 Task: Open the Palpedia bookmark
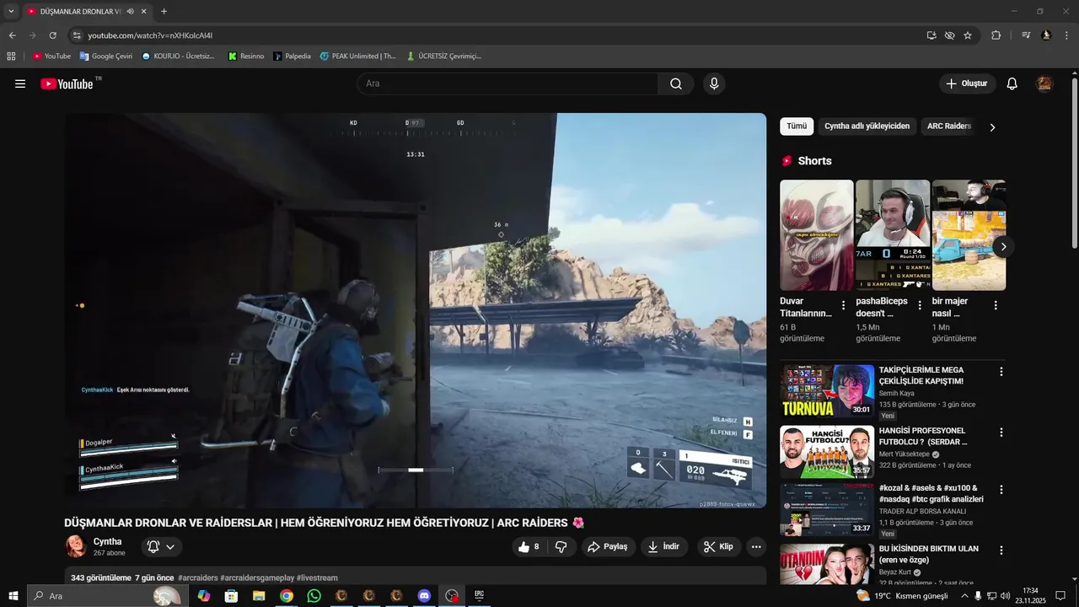pos(292,56)
